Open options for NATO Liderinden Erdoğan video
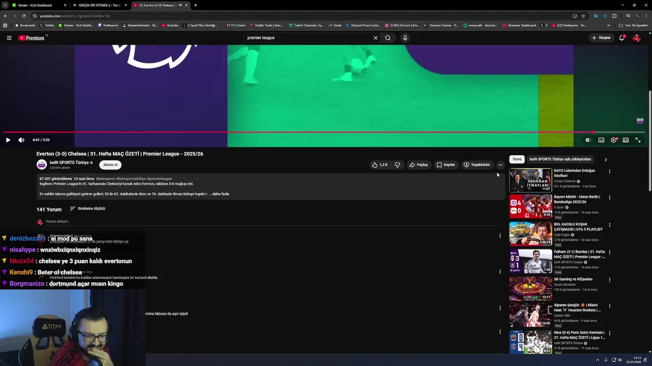The width and height of the screenshot is (652, 366). point(609,171)
